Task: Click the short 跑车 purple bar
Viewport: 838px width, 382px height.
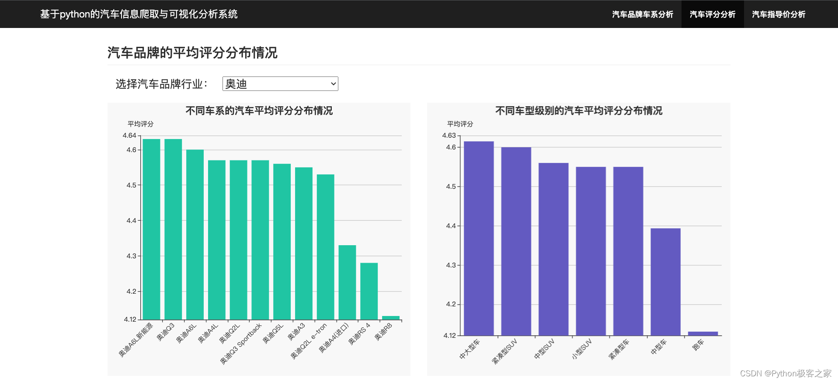Action: click(x=703, y=333)
